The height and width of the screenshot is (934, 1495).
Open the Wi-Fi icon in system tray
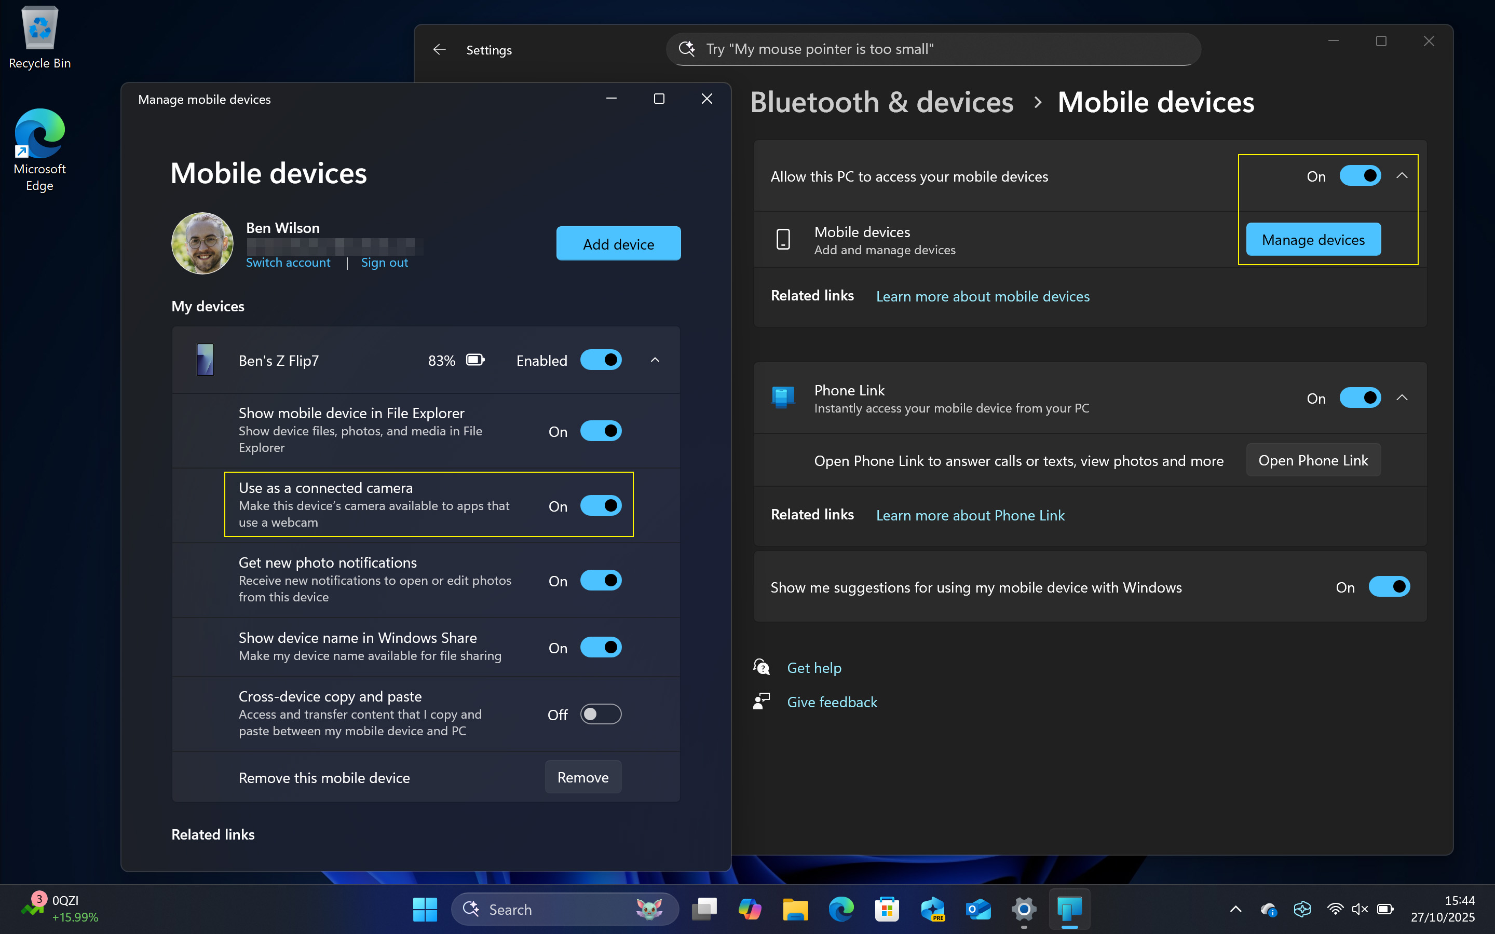[1336, 909]
